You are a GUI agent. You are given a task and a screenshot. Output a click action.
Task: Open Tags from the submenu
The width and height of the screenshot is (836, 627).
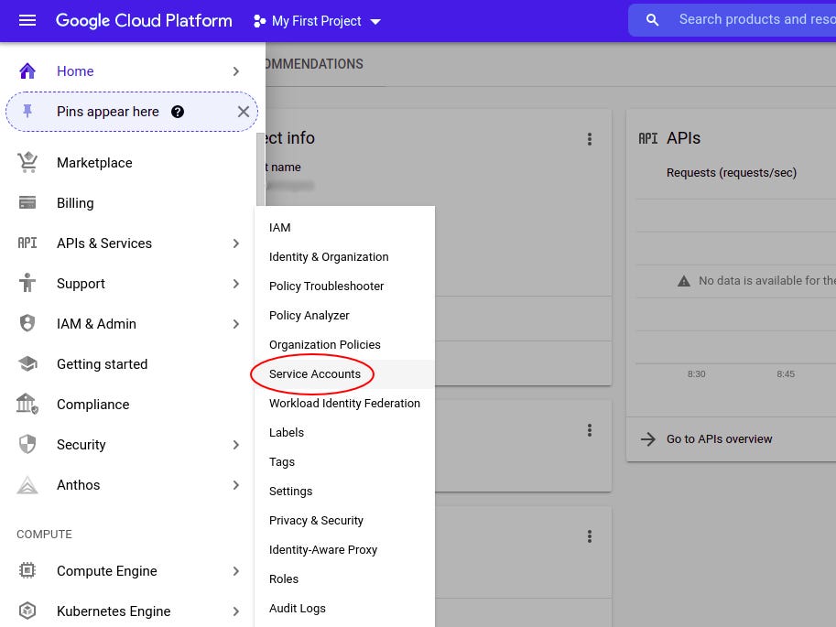(344, 462)
